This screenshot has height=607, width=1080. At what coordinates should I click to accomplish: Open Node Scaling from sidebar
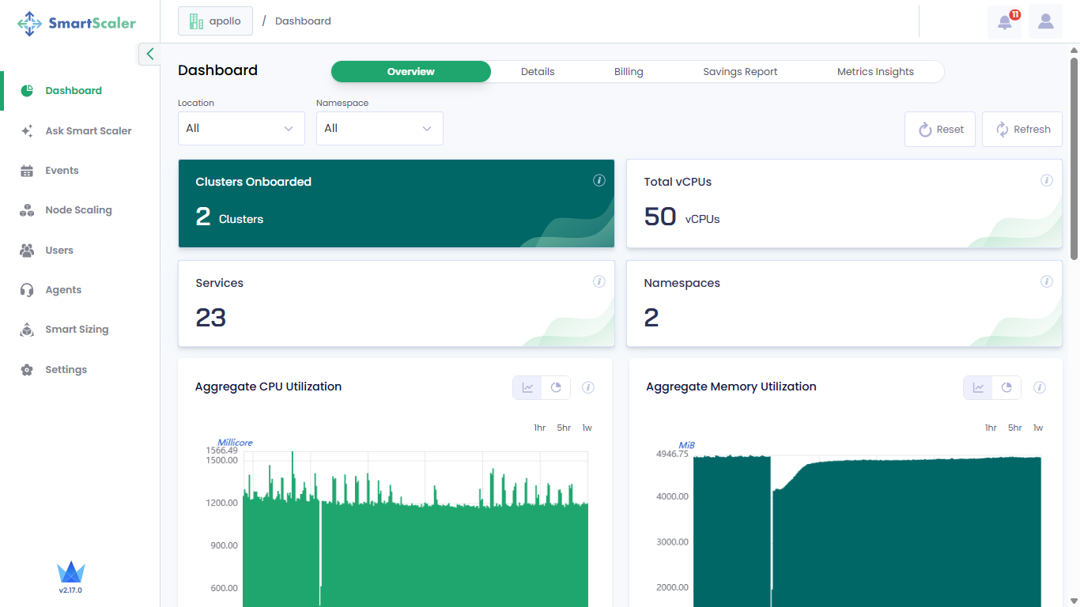(x=78, y=210)
